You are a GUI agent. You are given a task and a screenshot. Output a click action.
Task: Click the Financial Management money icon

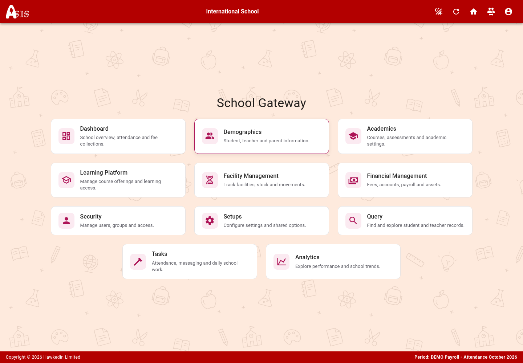(353, 180)
